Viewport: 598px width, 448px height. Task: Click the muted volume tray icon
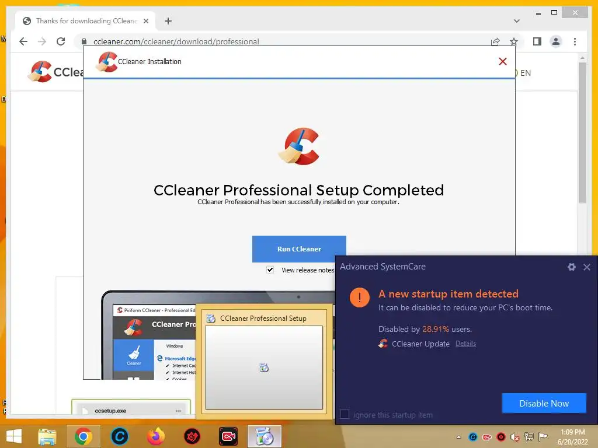(x=515, y=437)
